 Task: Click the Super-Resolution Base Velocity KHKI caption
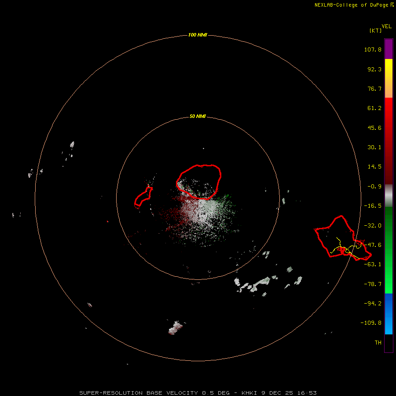(x=198, y=393)
